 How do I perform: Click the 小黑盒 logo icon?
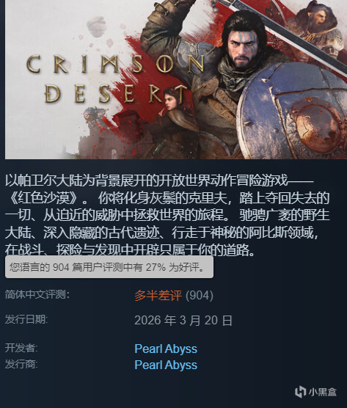300,392
